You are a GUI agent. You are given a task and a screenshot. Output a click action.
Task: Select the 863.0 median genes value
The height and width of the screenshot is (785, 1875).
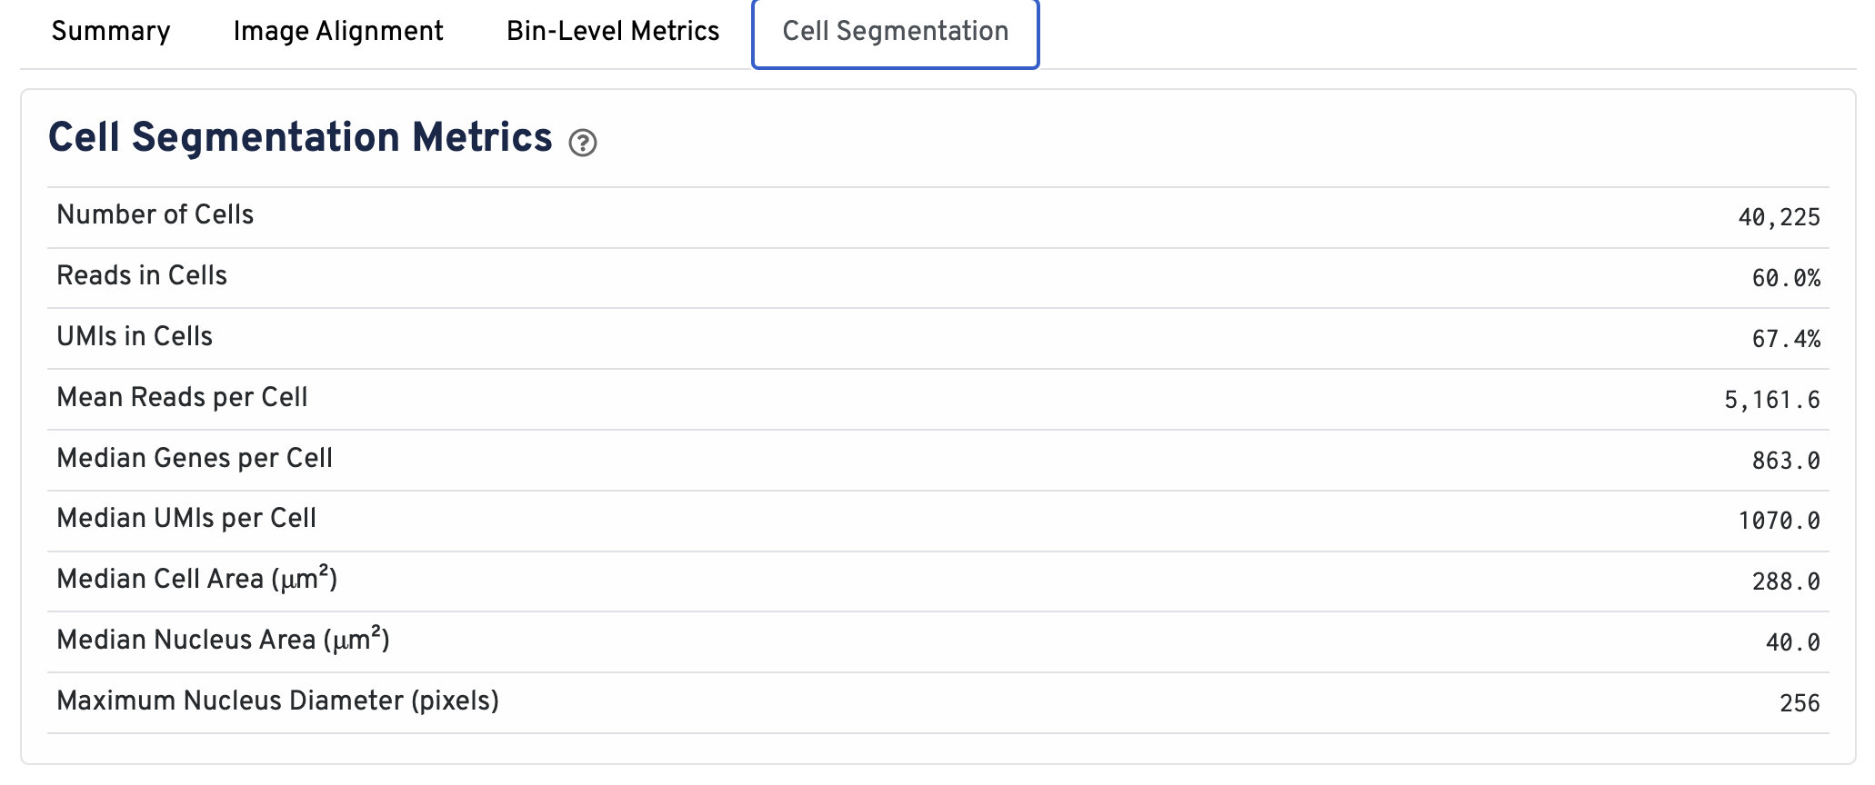click(x=1786, y=462)
